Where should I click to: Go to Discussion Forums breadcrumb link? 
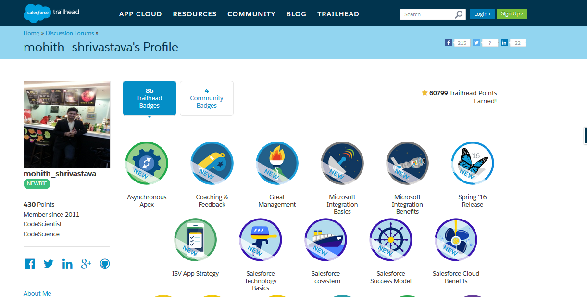70,33
